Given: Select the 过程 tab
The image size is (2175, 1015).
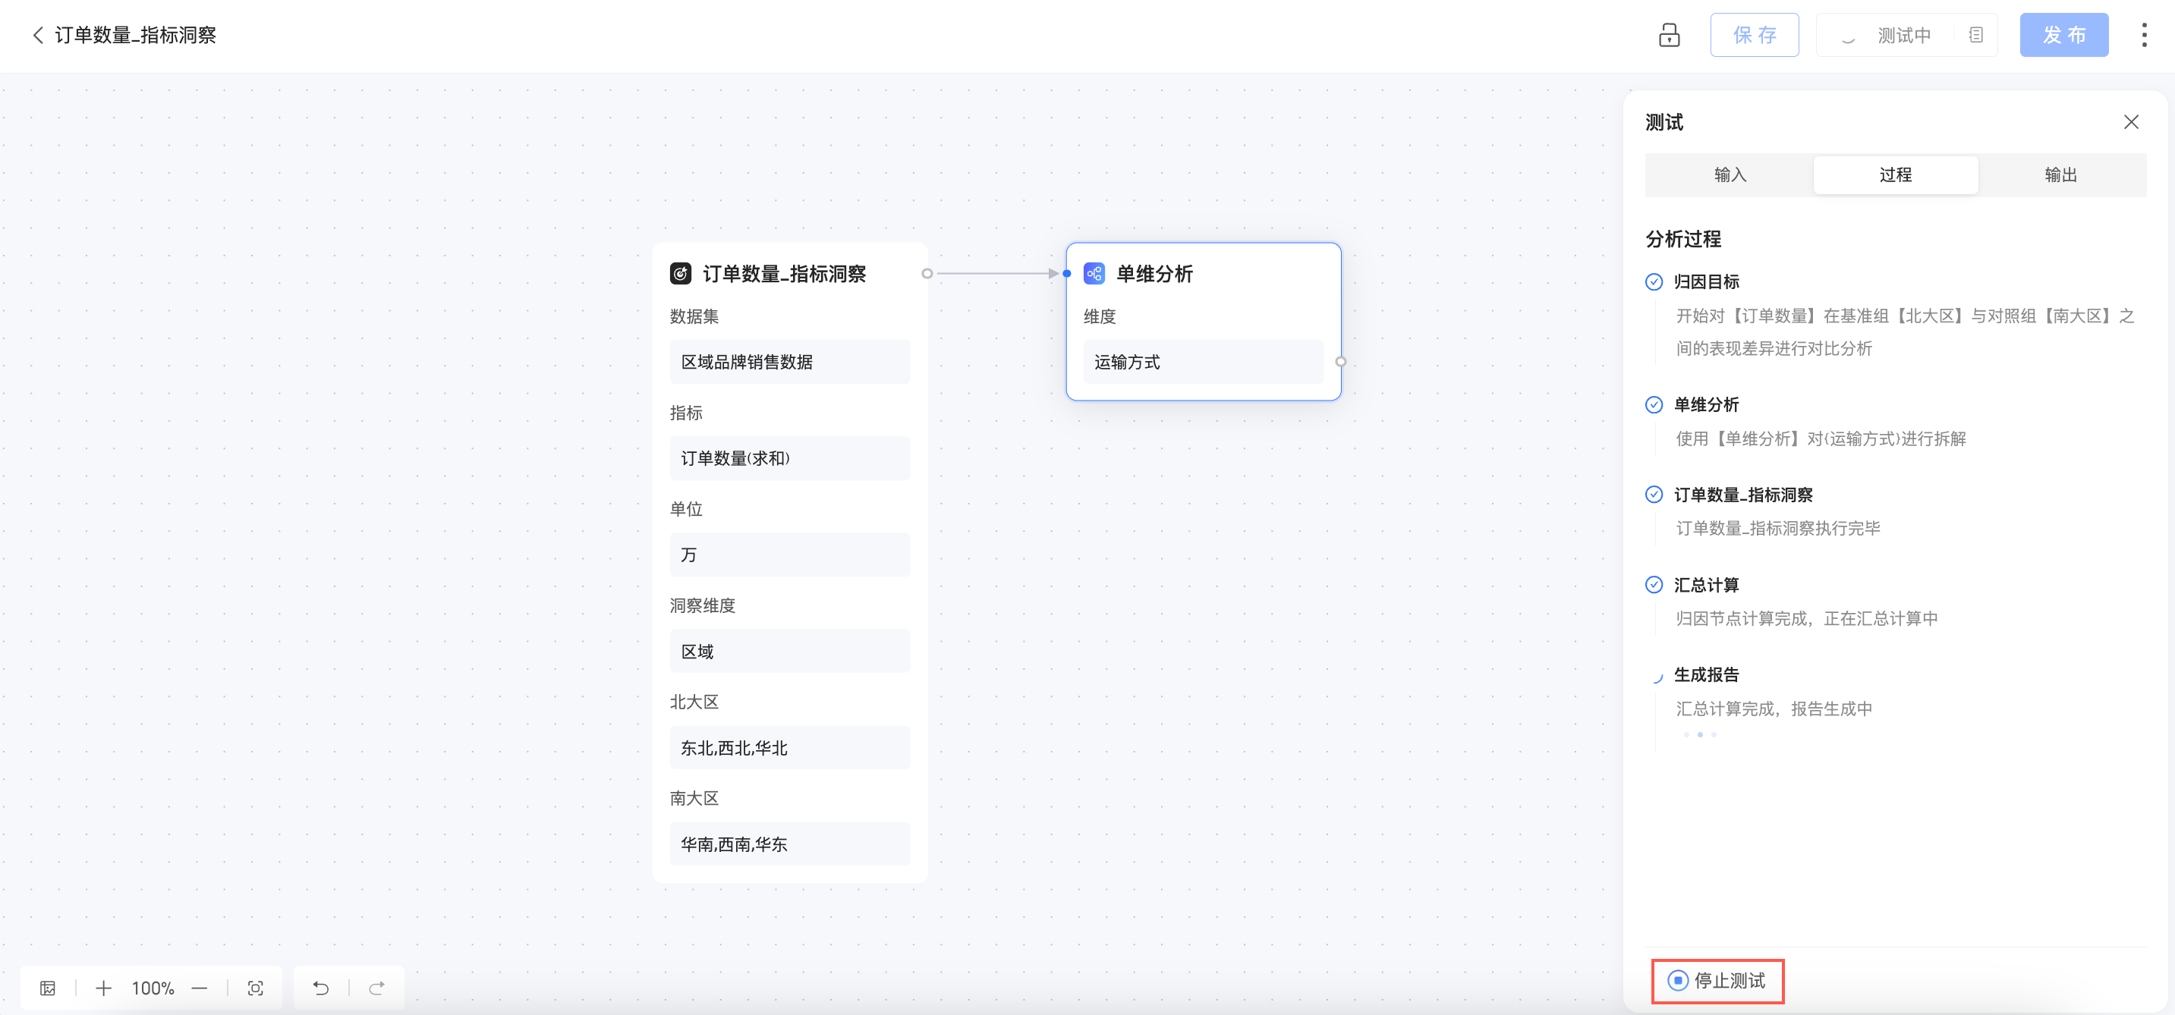Looking at the screenshot, I should [1895, 174].
